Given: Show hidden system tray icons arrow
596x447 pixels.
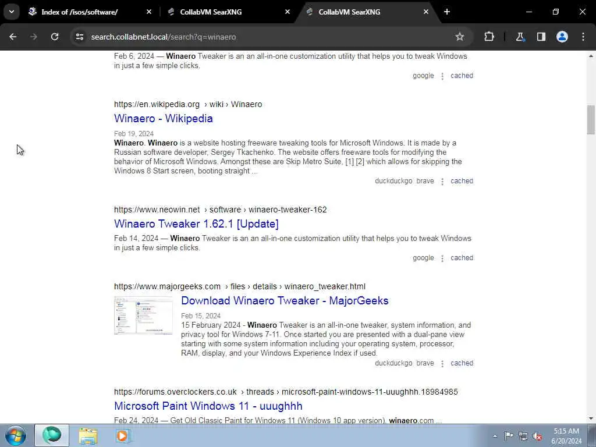Looking at the screenshot, I should pyautogui.click(x=495, y=436).
